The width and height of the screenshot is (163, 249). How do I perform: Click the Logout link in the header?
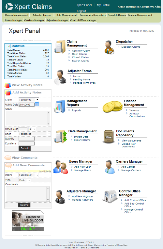tap(81, 11)
